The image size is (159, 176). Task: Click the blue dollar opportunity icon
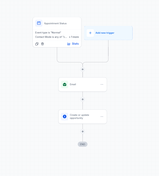[x=65, y=117]
